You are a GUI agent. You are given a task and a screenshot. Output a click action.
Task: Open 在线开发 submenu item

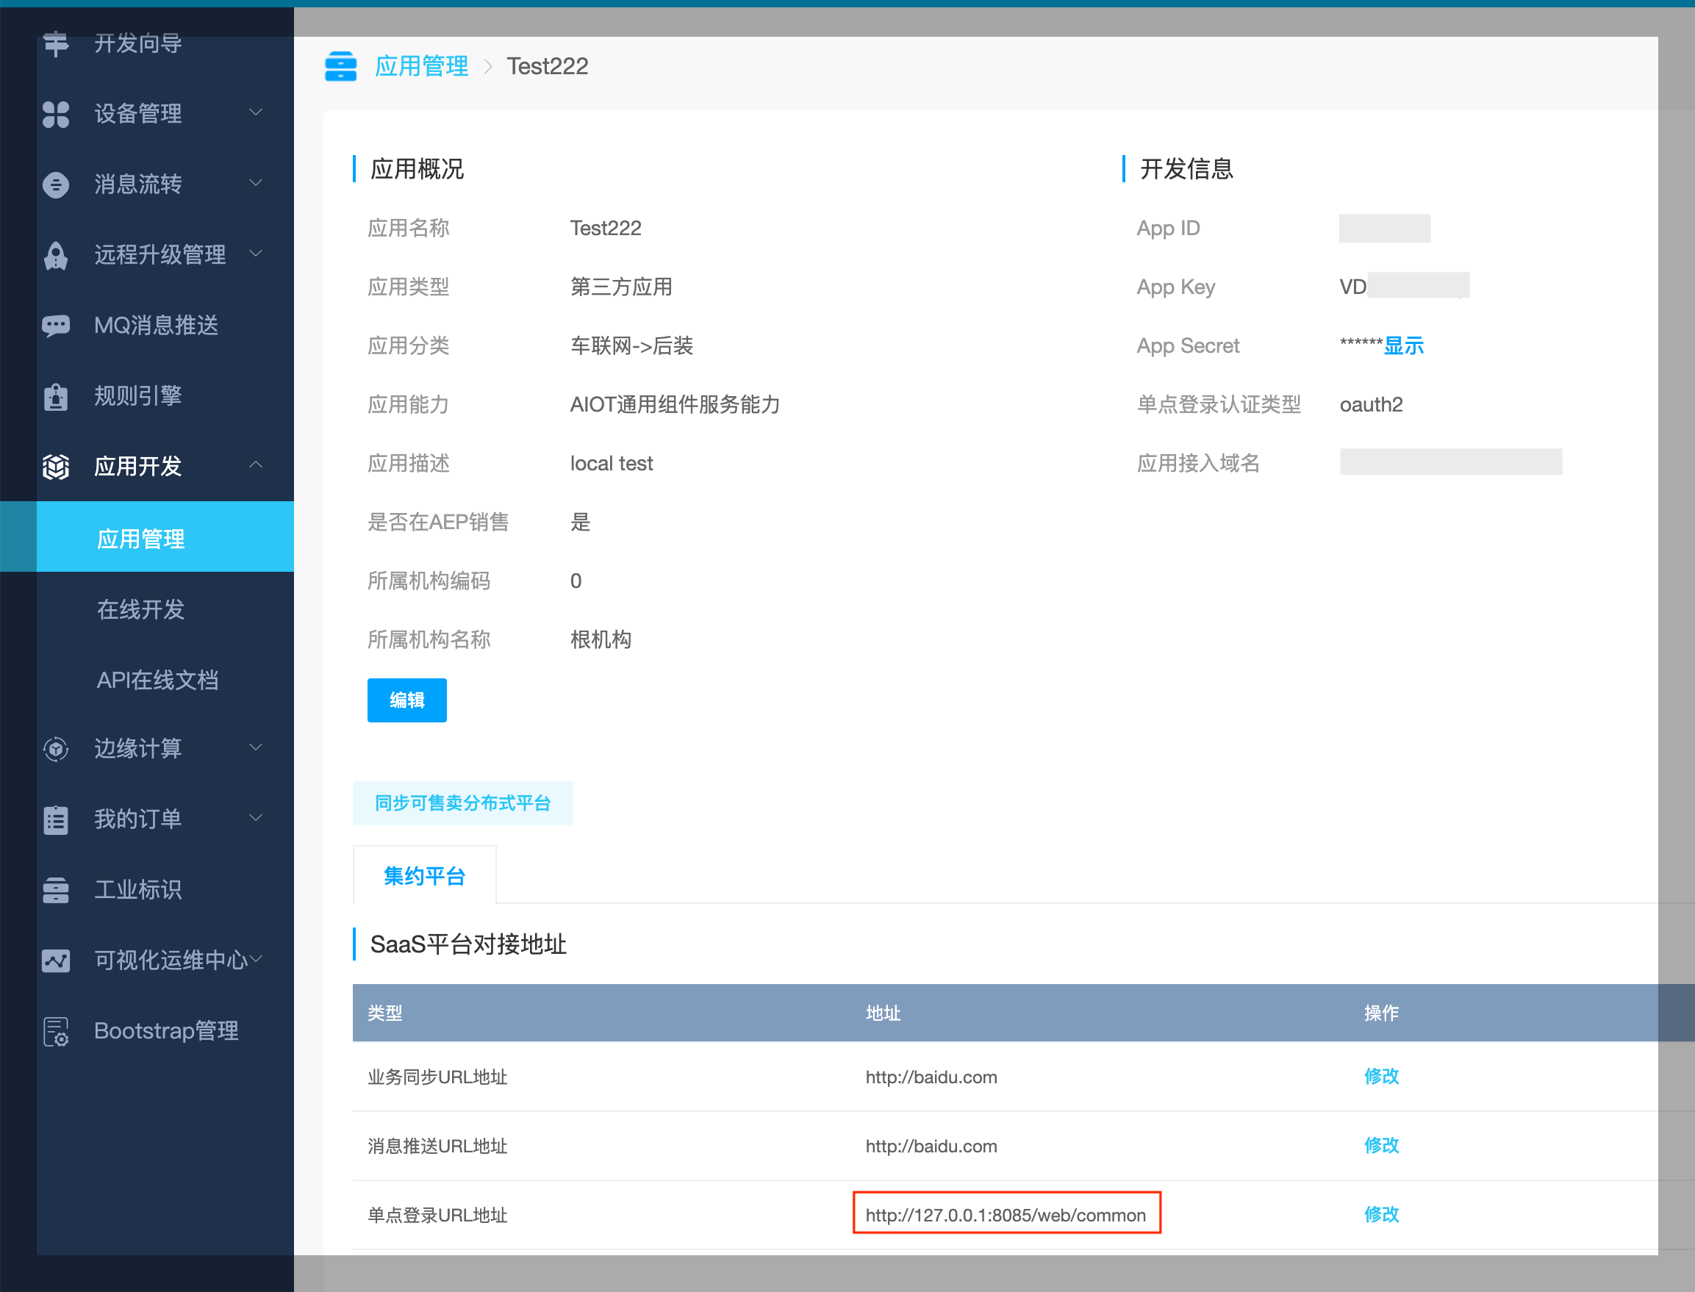coord(140,610)
